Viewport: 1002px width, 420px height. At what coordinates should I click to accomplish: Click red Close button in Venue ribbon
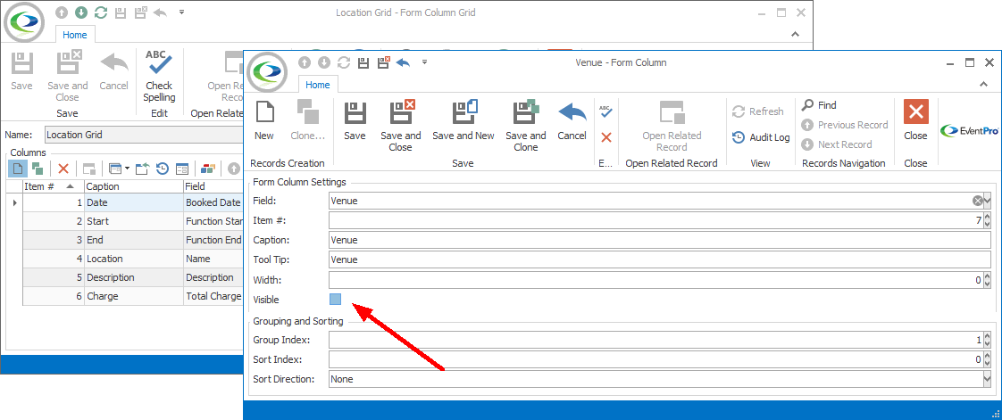click(915, 120)
